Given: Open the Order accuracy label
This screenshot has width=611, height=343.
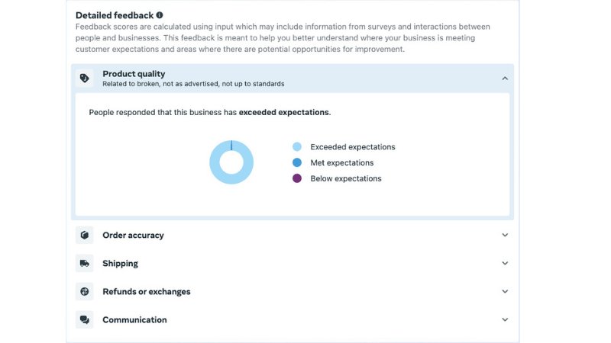Looking at the screenshot, I should (x=133, y=236).
